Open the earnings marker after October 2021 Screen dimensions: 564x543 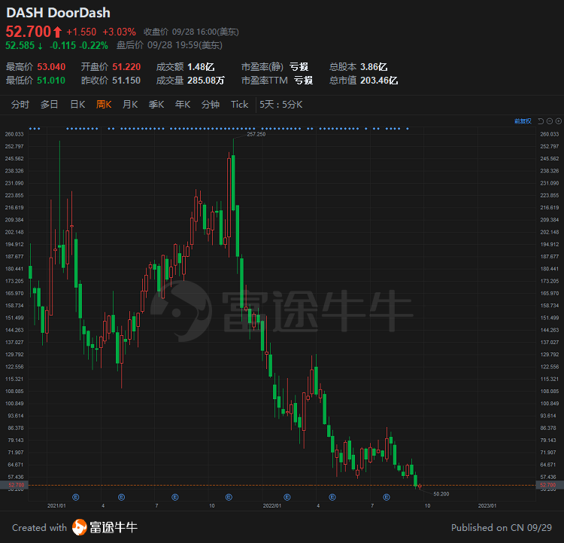point(229,497)
